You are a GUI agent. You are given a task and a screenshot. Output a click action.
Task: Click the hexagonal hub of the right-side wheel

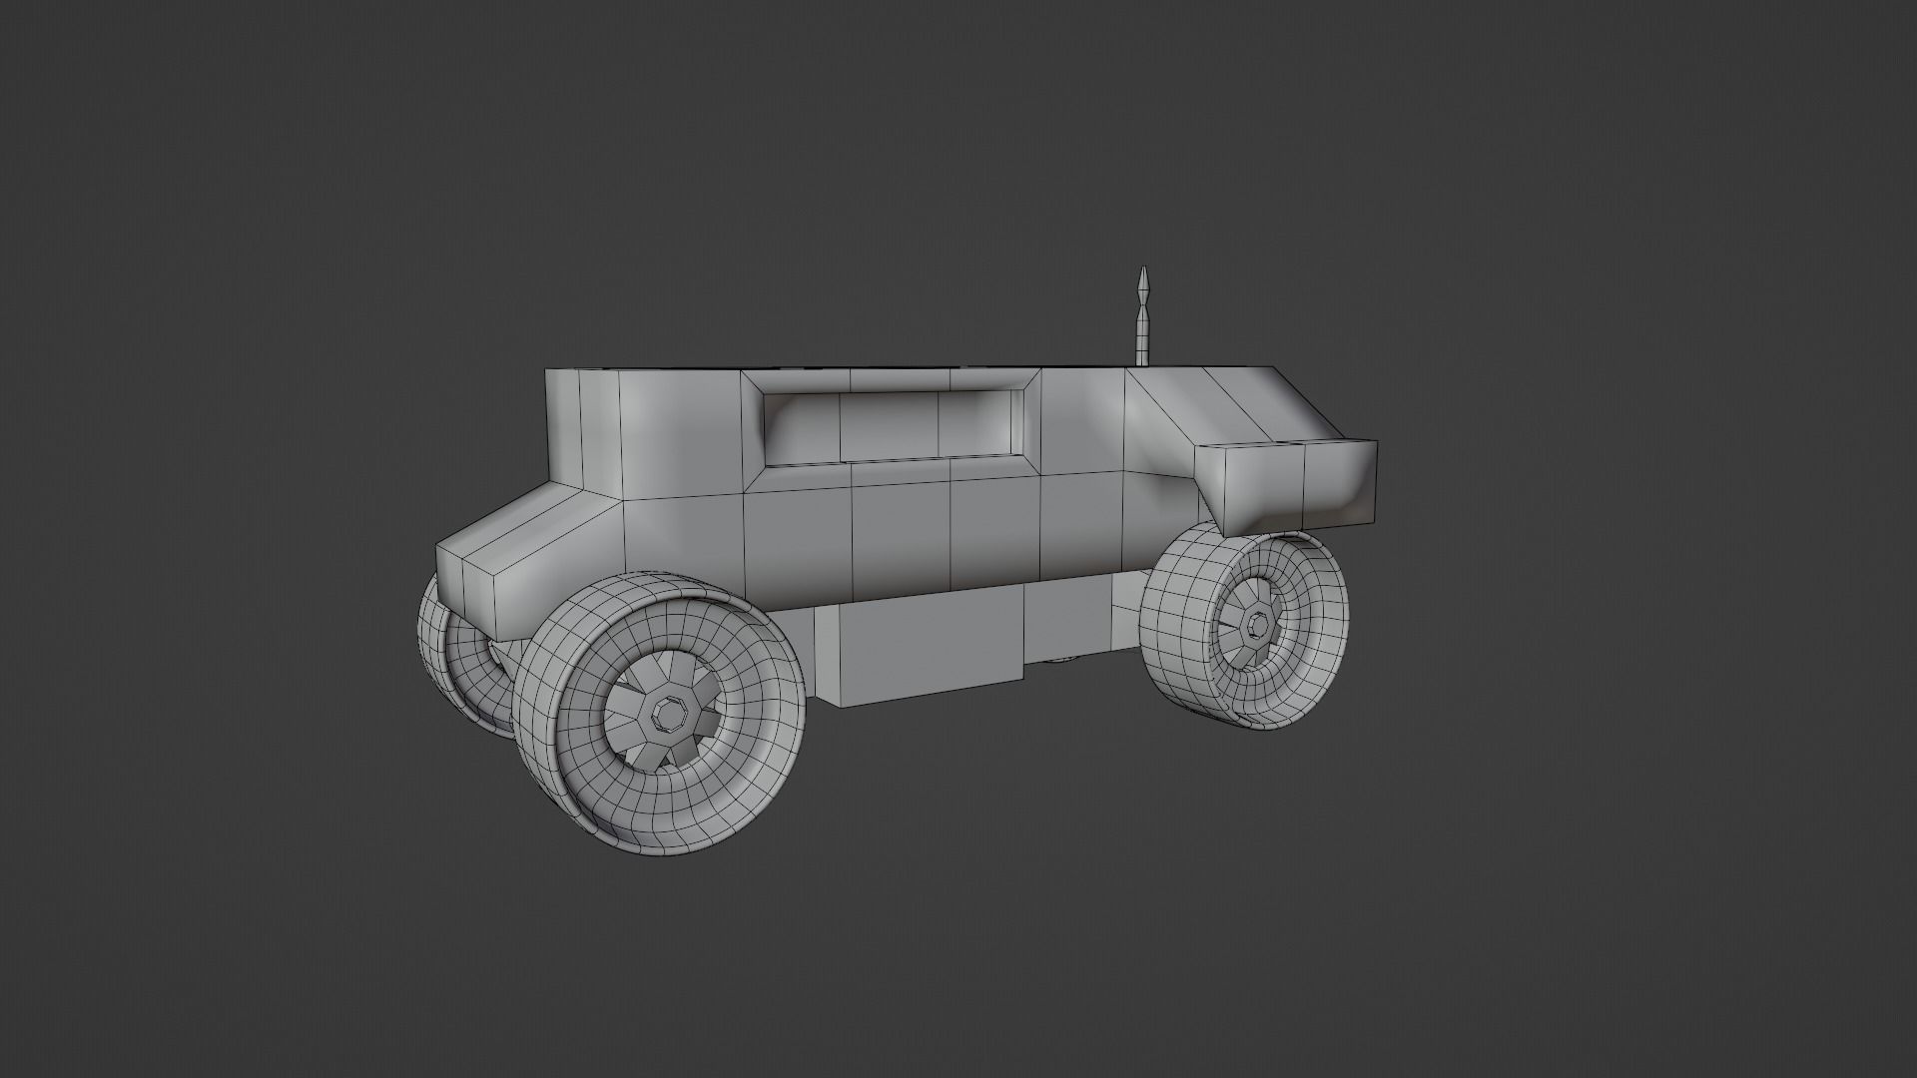tap(1259, 625)
